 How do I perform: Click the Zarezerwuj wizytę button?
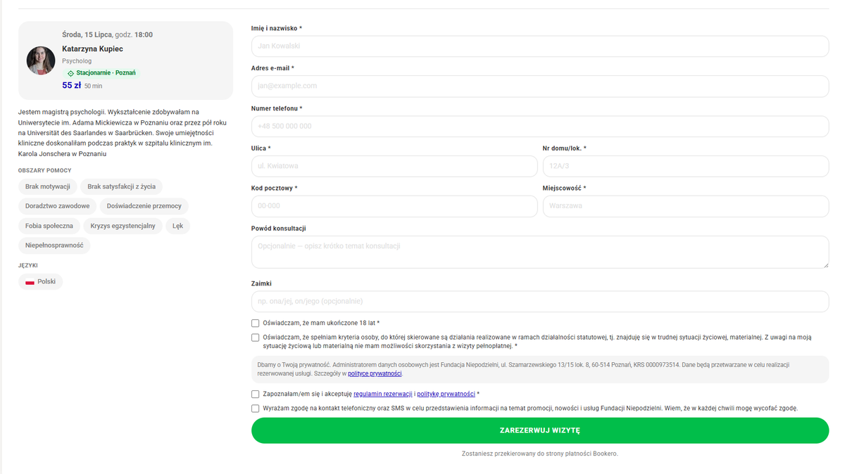pos(540,430)
